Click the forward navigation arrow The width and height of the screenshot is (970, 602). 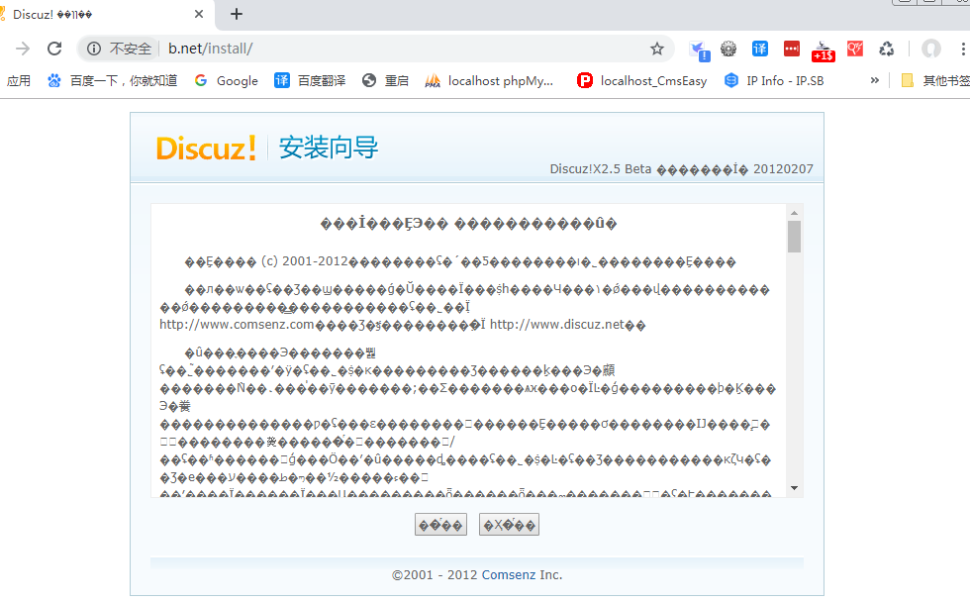(23, 49)
